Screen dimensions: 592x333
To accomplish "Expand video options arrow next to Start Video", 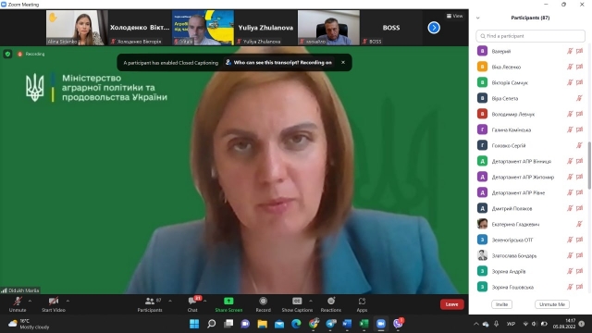I will point(68,301).
